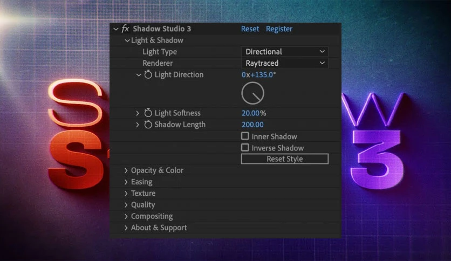Click the Light Softness stopwatch icon
The height and width of the screenshot is (261, 451).
pyautogui.click(x=148, y=113)
